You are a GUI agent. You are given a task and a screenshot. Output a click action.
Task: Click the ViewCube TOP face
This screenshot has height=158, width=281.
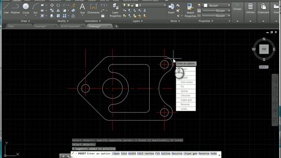click(264, 49)
